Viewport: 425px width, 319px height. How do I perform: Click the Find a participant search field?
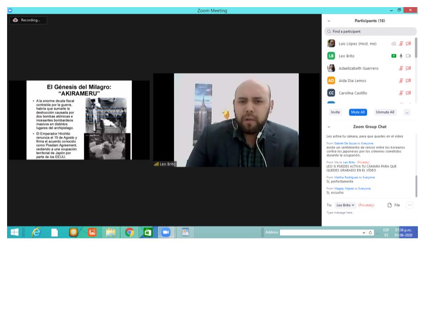point(370,31)
